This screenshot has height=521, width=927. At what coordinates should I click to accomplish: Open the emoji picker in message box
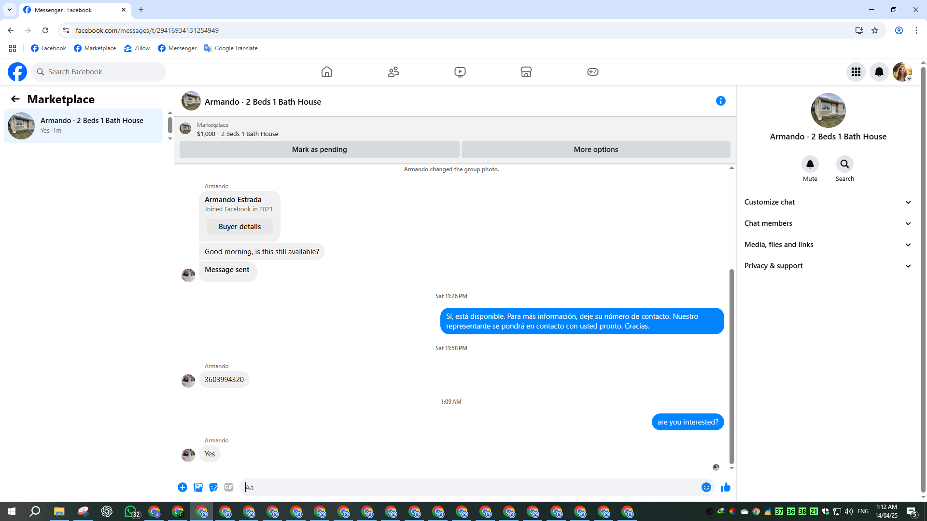tap(706, 487)
